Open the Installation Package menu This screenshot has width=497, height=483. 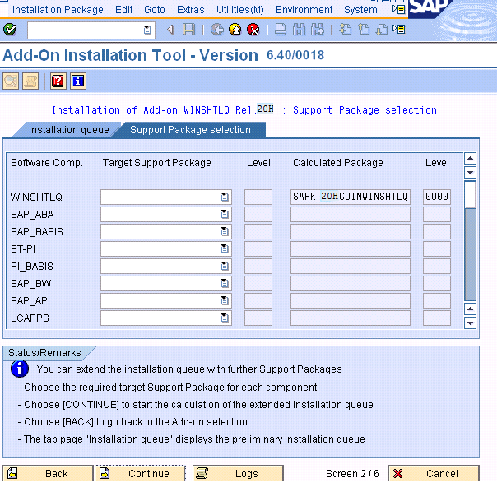[x=58, y=10]
